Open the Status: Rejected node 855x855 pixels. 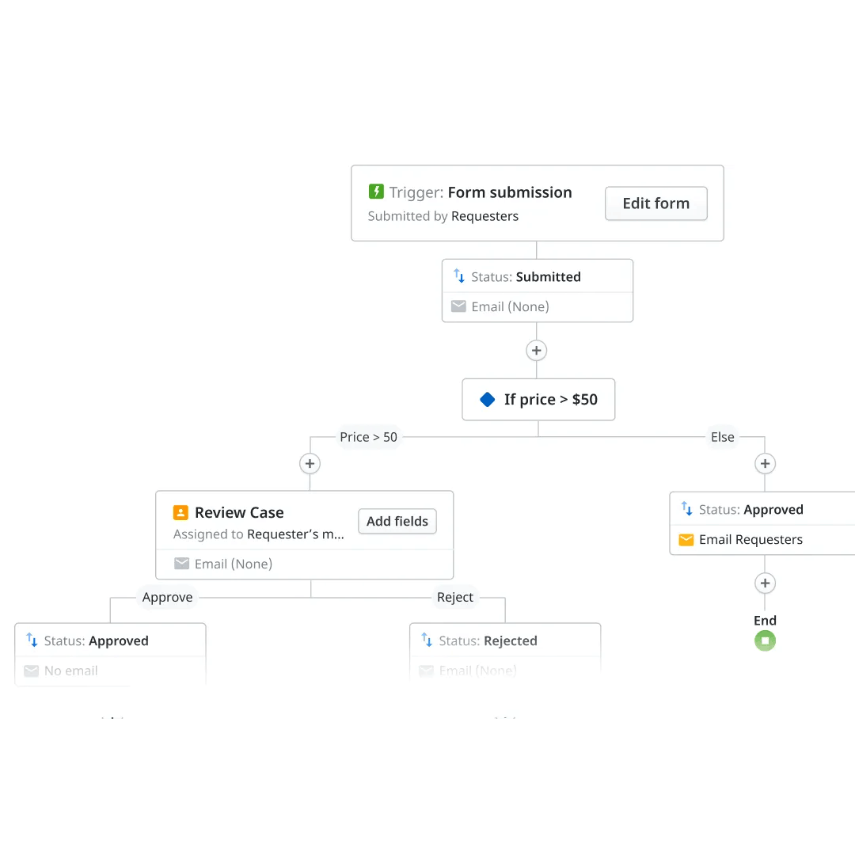point(505,640)
